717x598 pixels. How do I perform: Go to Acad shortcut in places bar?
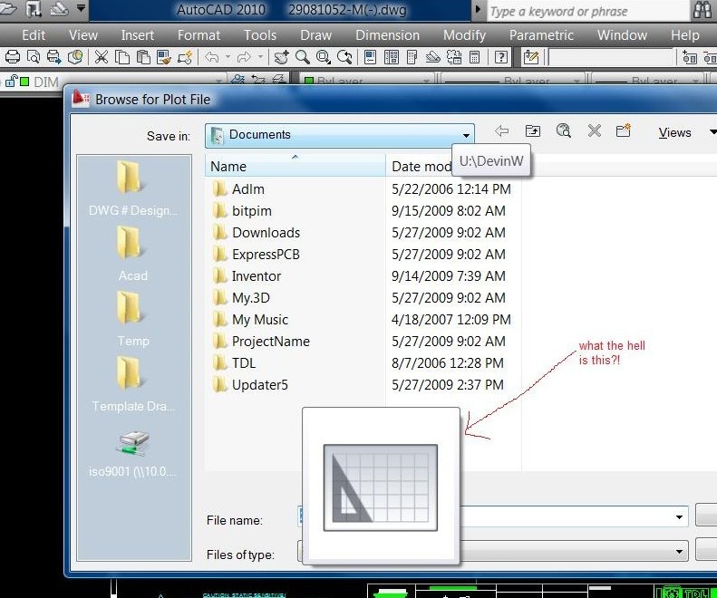(x=133, y=254)
